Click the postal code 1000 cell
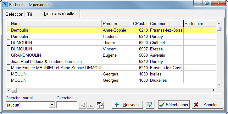Image resolution: width=228 pixels, height=114 pixels. pos(140,80)
